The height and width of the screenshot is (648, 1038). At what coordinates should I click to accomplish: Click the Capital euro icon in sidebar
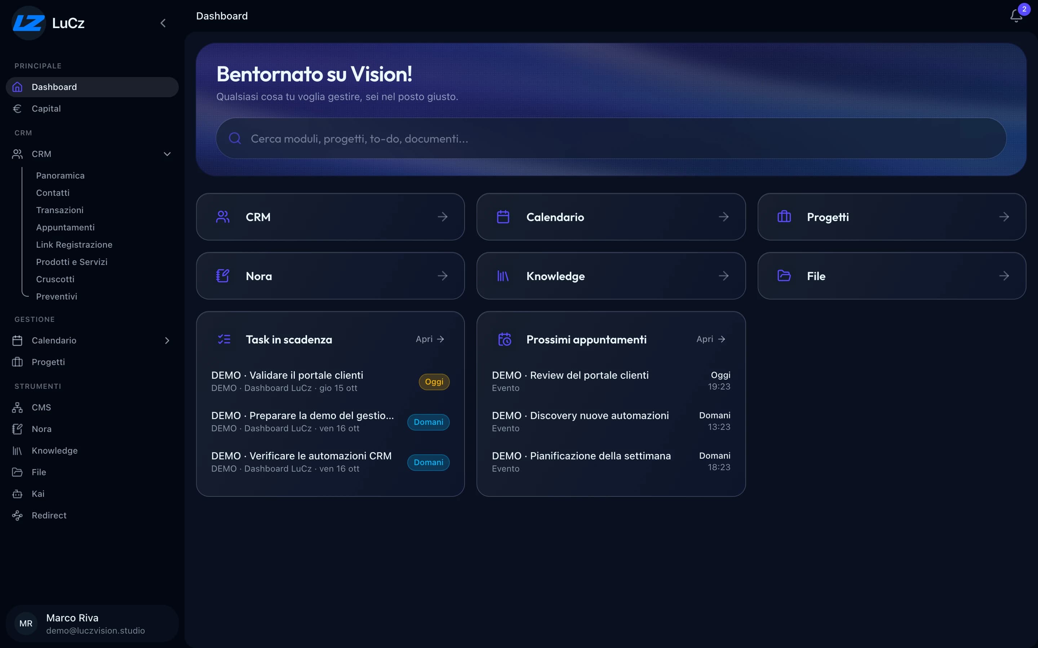tap(17, 108)
